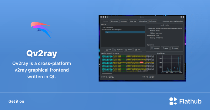Click the Qv2ray app icon in the title bar
This screenshot has width=210, height=110.
pos(108,17)
